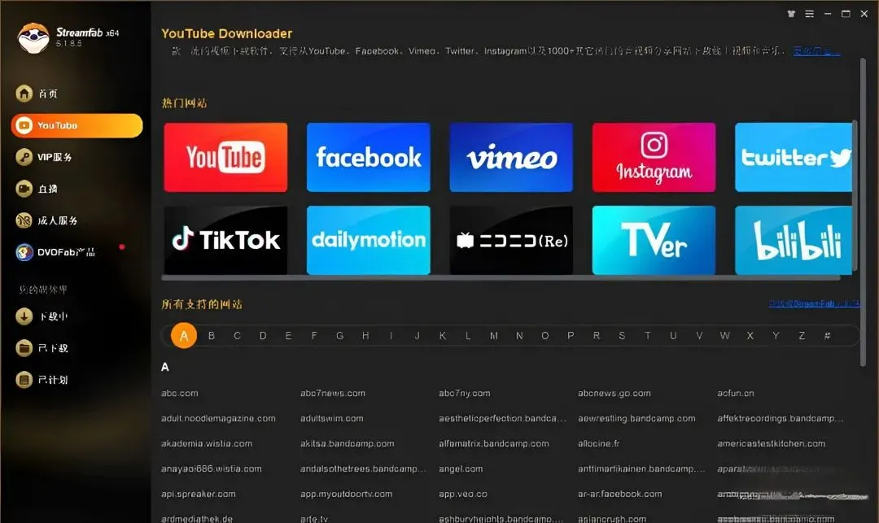Open app.myoutdoortv.com from the list
Viewport: 879px width, 523px height.
coord(346,494)
